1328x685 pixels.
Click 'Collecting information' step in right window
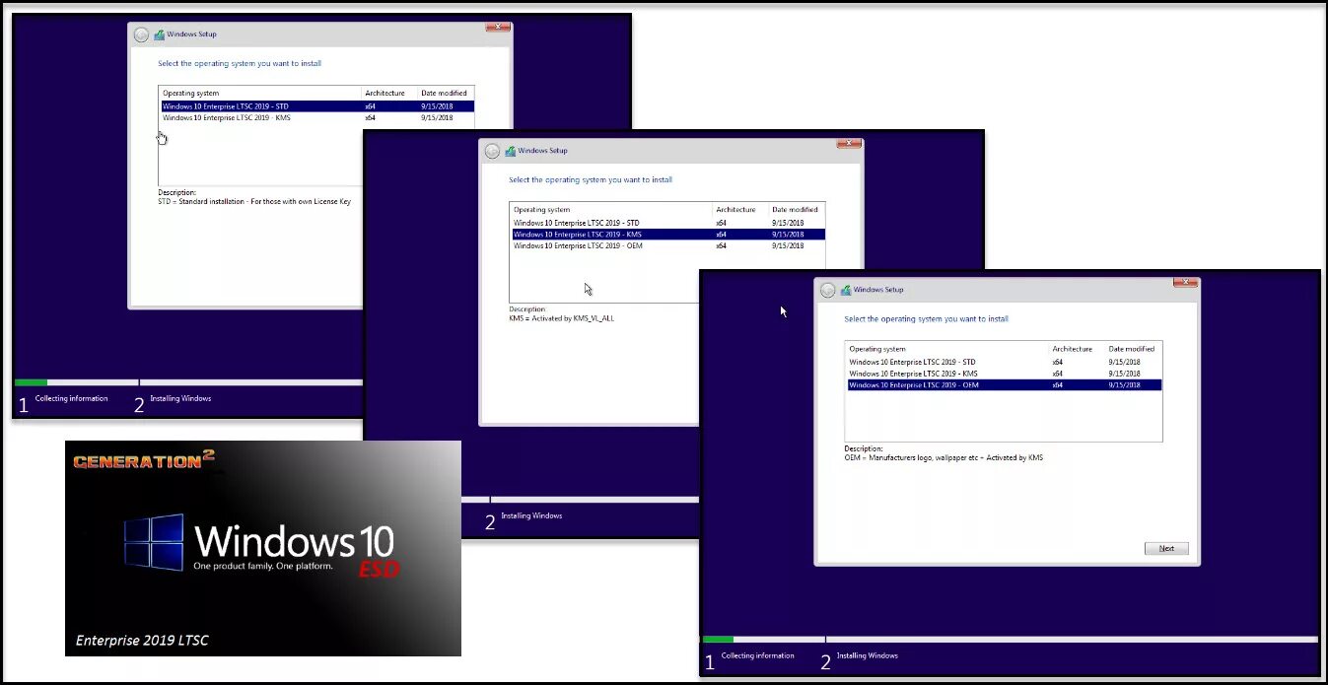pos(757,655)
